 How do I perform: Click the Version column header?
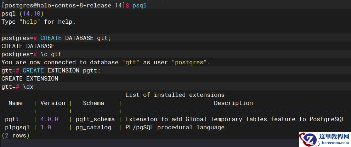[53, 103]
